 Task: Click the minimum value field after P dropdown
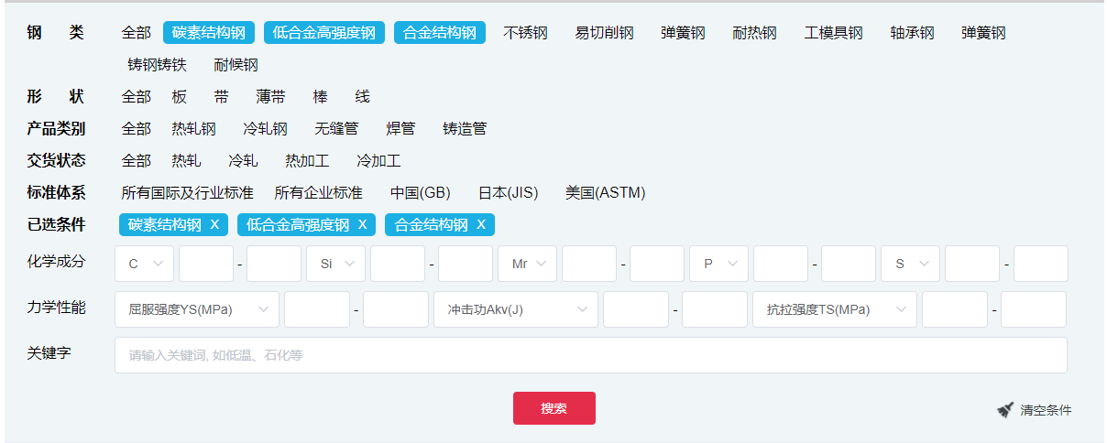(781, 264)
